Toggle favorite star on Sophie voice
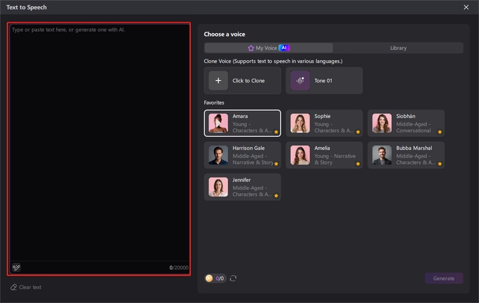 (358, 132)
